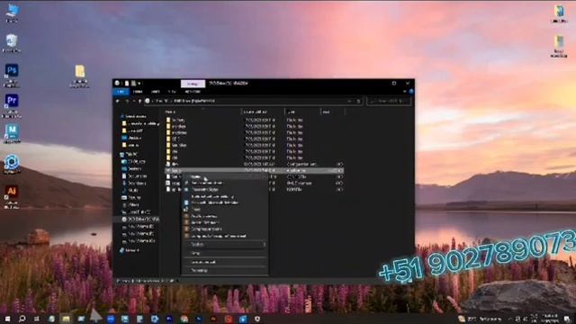This screenshot has height=324, width=576.
Task: Open Pictures in the navigation pane
Action: pos(130,198)
